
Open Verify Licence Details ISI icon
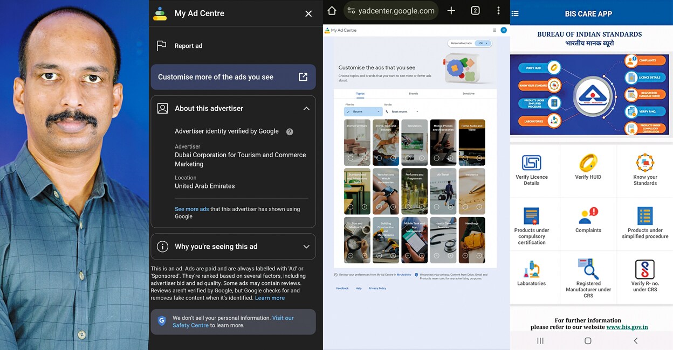click(x=531, y=163)
